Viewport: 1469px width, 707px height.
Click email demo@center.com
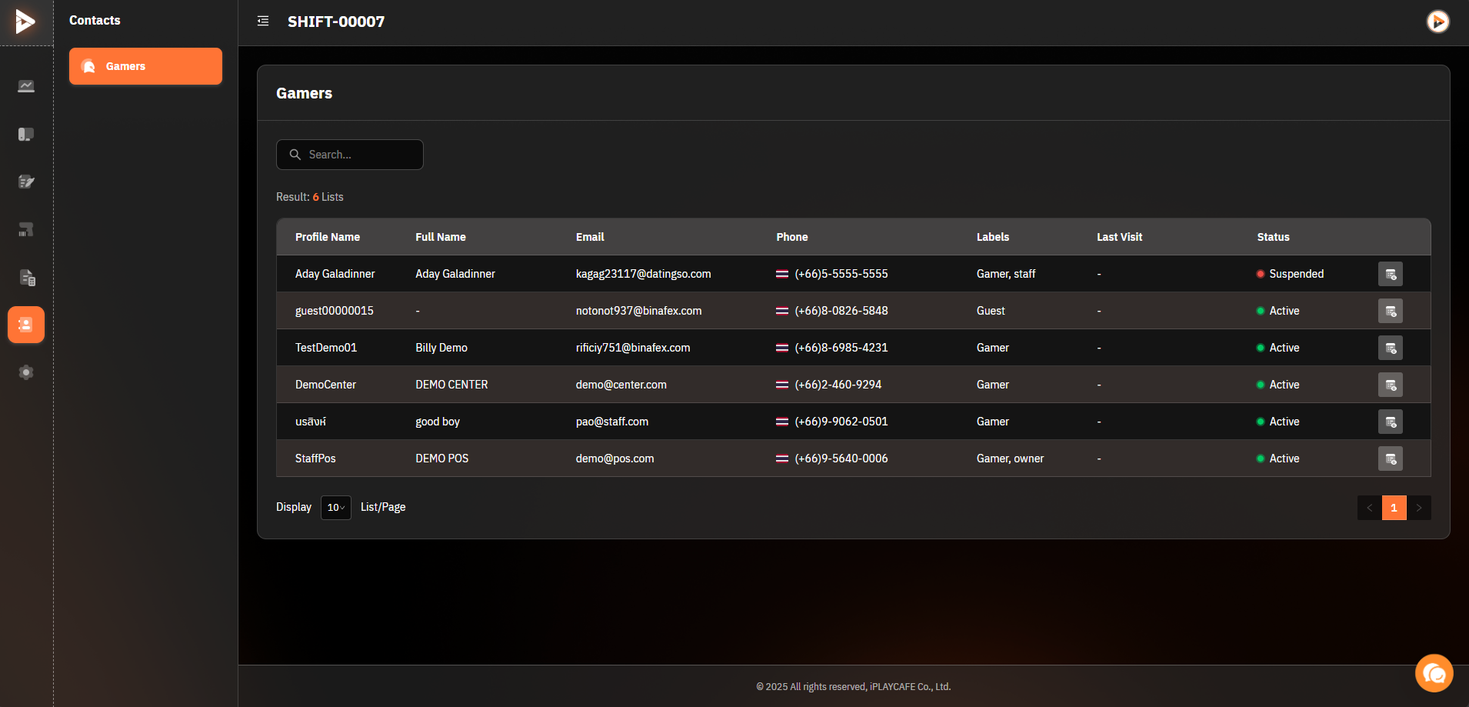[x=621, y=385]
